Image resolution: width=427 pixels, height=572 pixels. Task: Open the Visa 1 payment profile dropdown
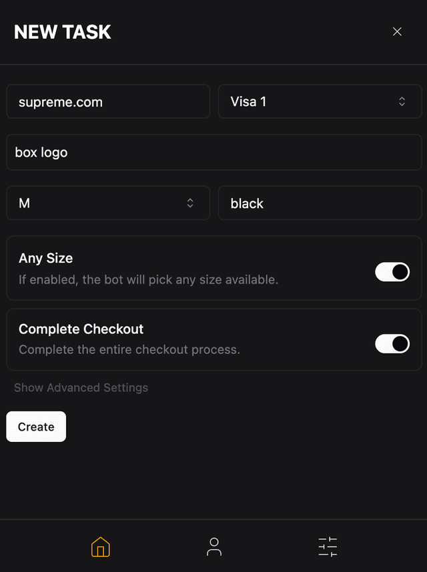[320, 101]
